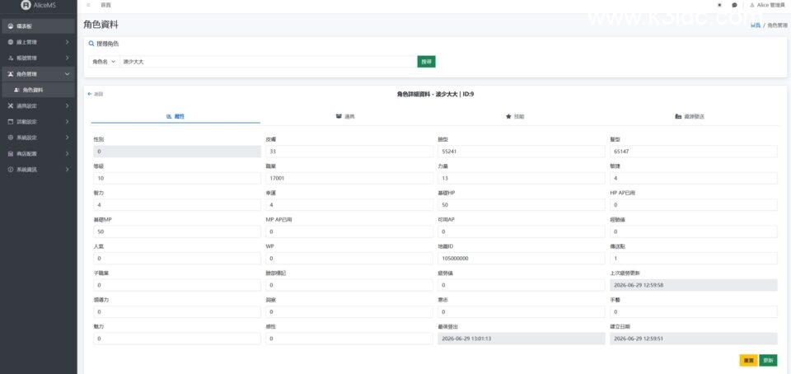Expand the 道具設定 sidebar chevron
This screenshot has width=791, height=374.
point(67,105)
